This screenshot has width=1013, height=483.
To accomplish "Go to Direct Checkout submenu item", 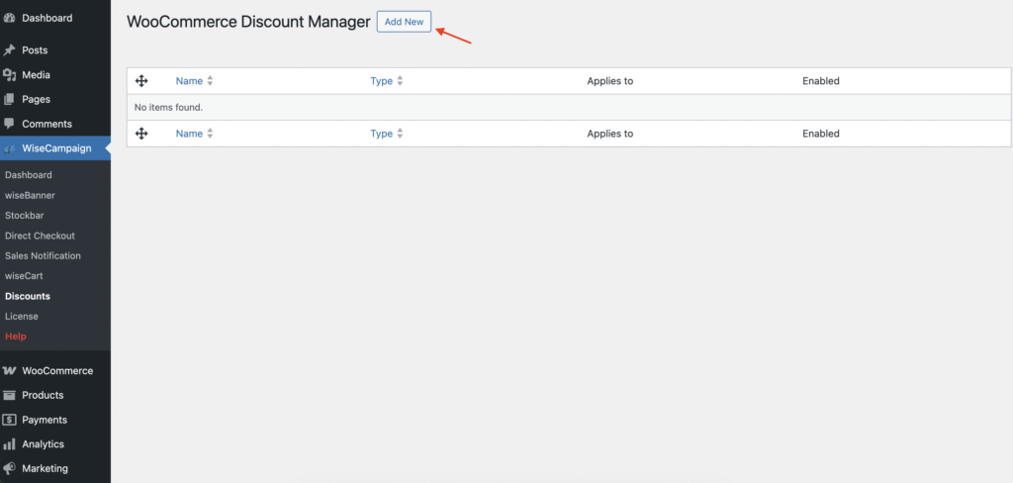I will click(x=40, y=236).
